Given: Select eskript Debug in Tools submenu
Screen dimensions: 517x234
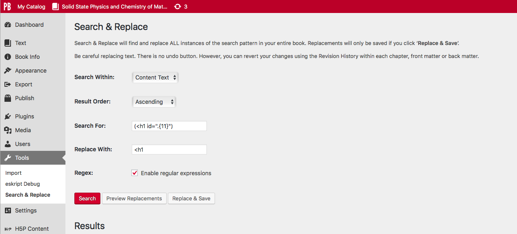Looking at the screenshot, I should tap(23, 184).
